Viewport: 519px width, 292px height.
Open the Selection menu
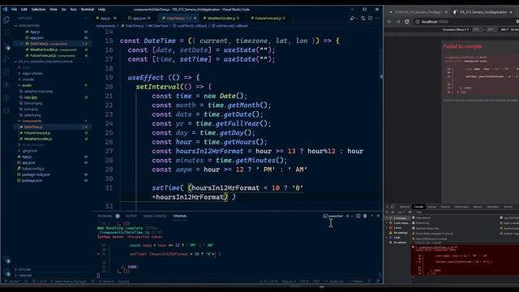(38, 9)
